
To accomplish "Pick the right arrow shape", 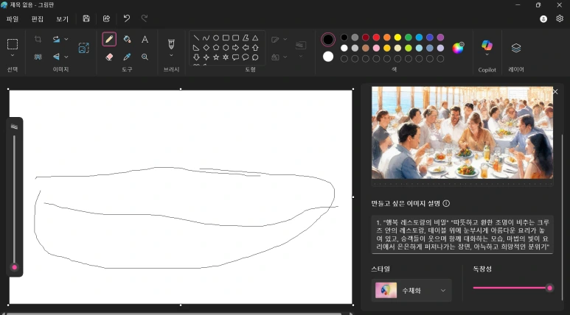I will (x=235, y=48).
